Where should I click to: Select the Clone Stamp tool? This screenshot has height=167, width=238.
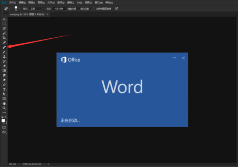click(4, 57)
